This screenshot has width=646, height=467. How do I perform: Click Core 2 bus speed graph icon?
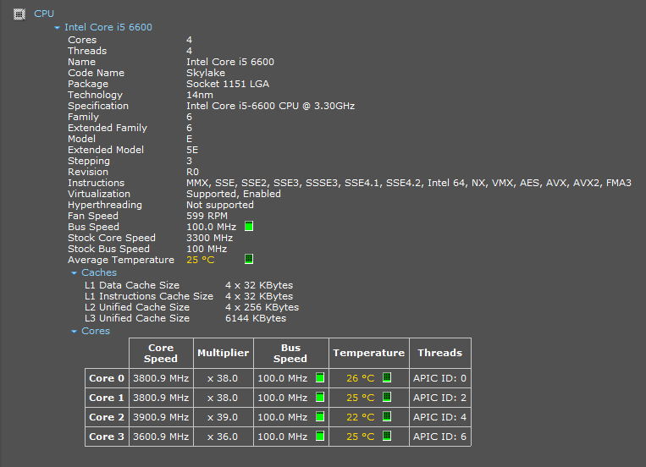pos(320,416)
